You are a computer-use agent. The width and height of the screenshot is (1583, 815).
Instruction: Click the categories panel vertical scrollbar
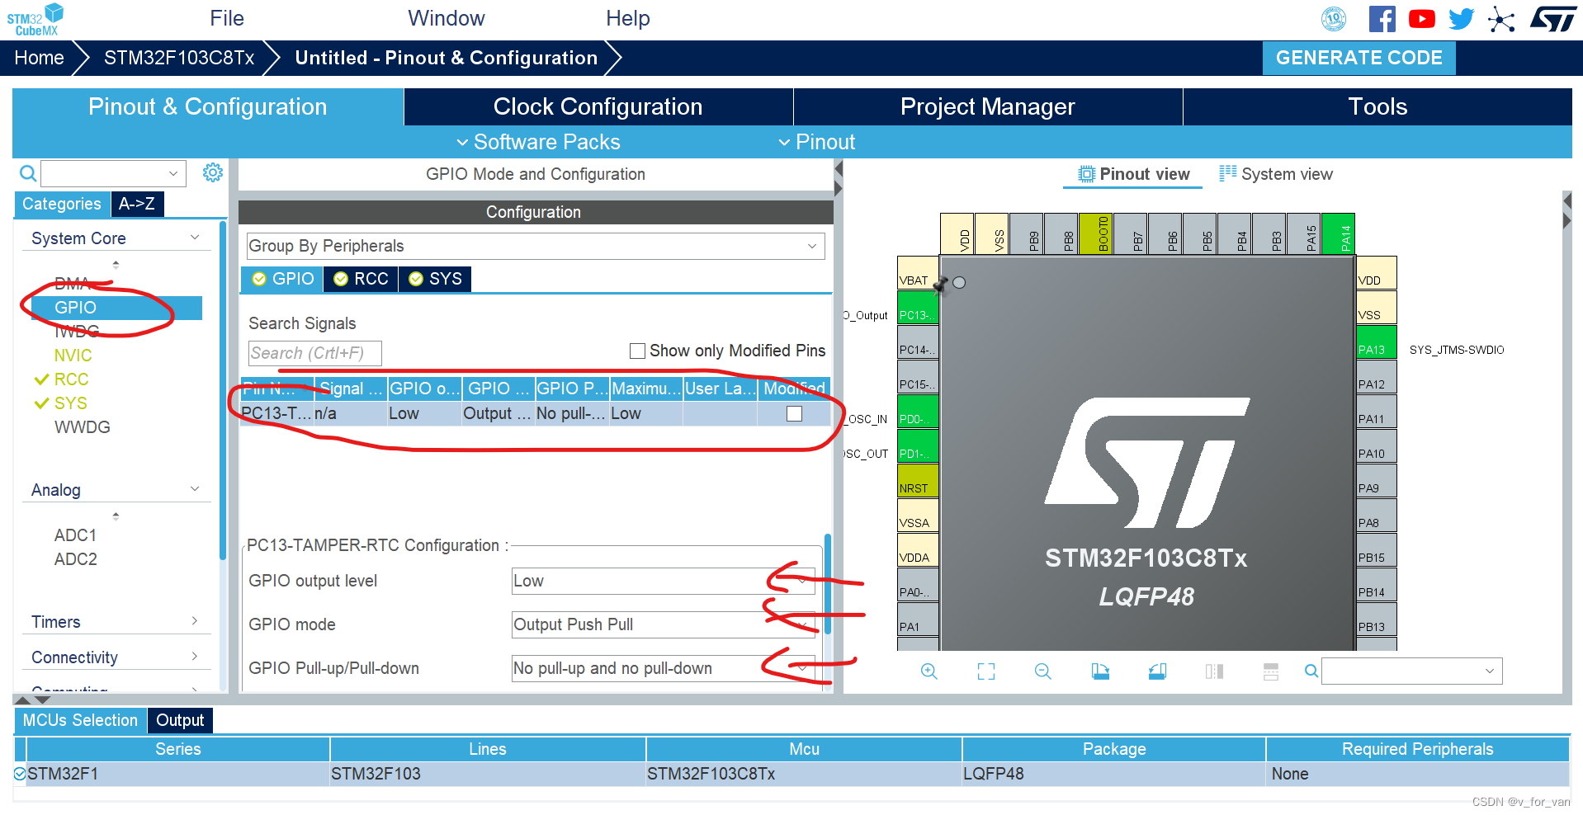pyautogui.click(x=223, y=390)
